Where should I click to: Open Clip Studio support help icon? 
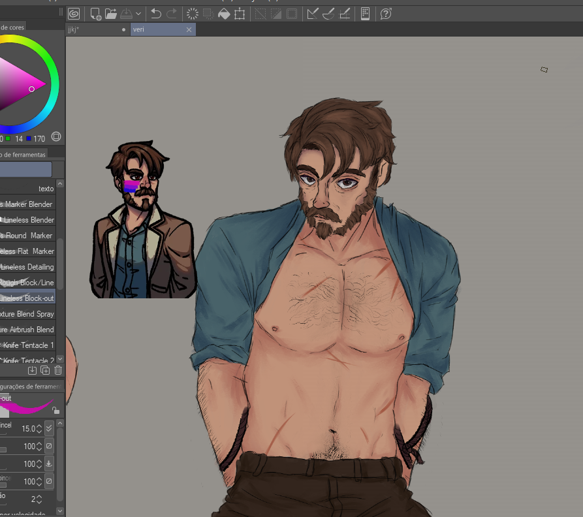(386, 14)
